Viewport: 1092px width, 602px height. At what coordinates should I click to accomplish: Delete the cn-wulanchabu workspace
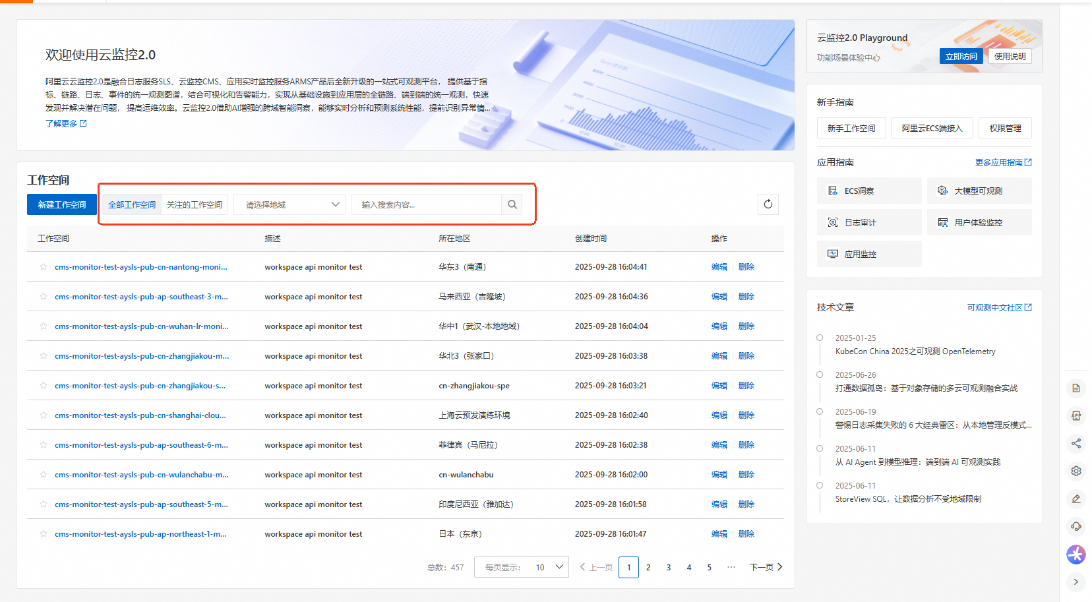coord(746,475)
